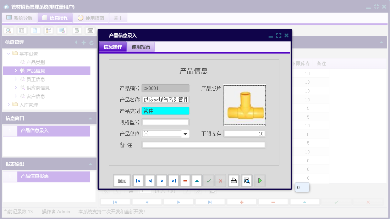Click the 规格型号 input field
Viewport: 390px width, 219px height.
(x=165, y=122)
